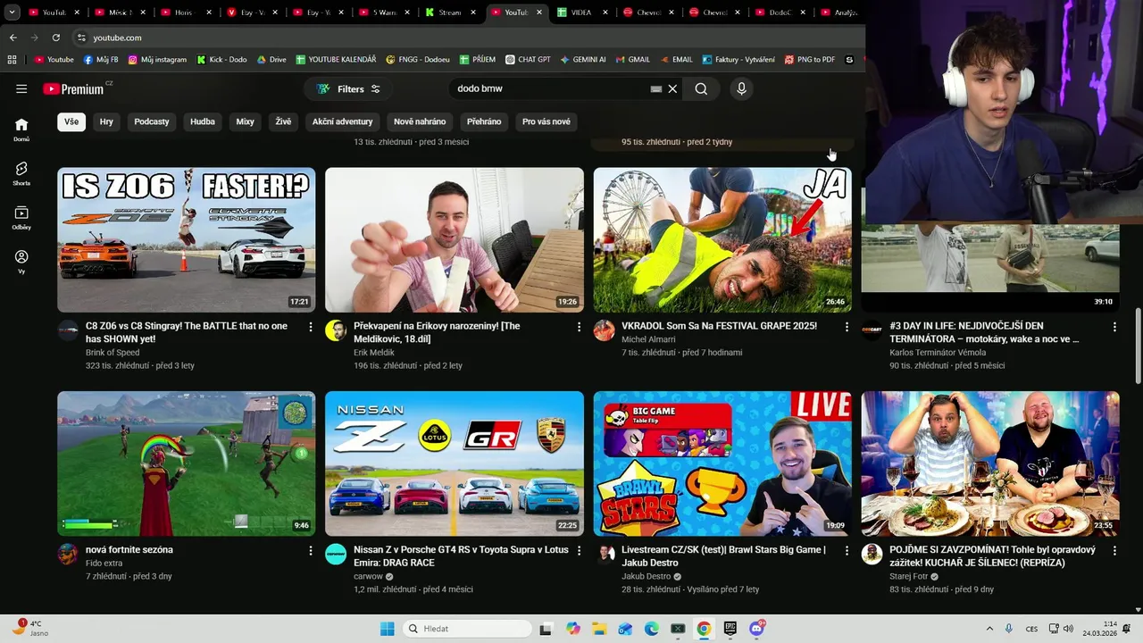
Task: Select the Nově nahráno chip
Action: (420, 121)
